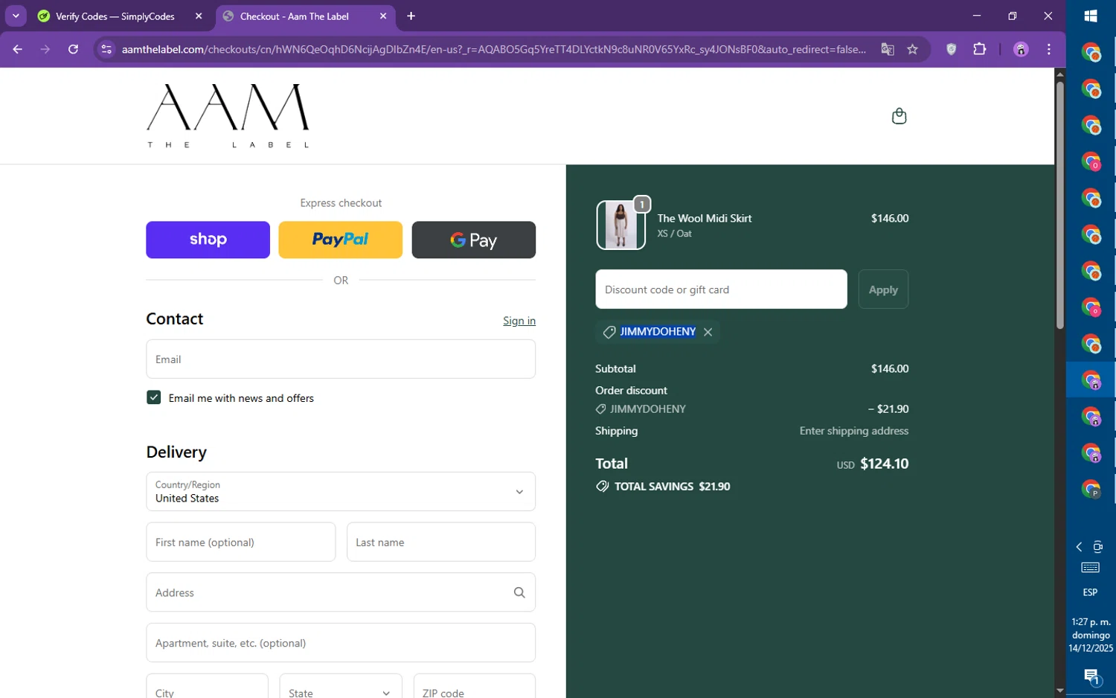Pay with Google Pay button
1116x698 pixels.
pos(474,240)
